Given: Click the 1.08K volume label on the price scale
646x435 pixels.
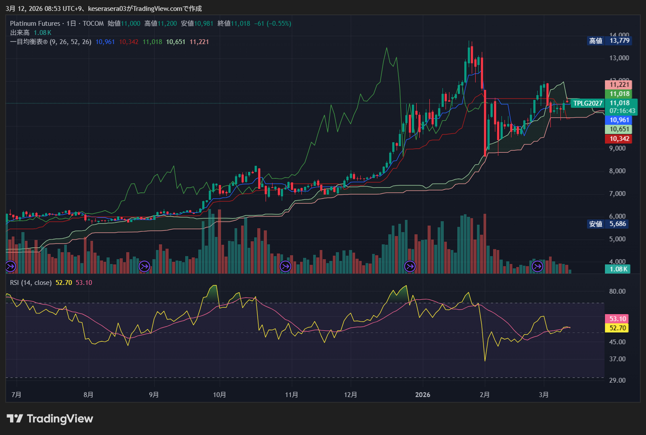Looking at the screenshot, I should (617, 269).
